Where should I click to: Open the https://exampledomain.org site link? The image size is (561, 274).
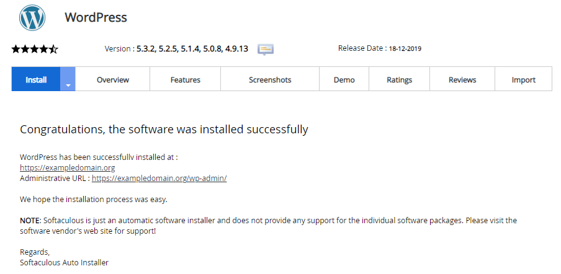tap(67, 167)
